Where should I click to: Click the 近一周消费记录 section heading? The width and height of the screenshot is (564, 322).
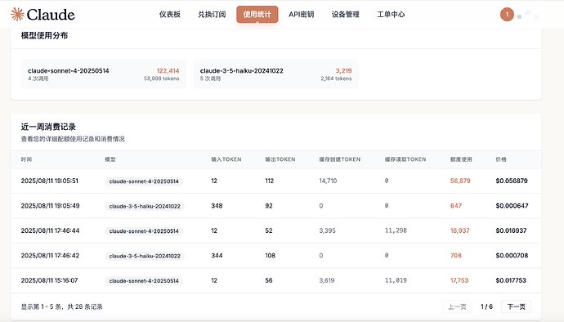(48, 127)
